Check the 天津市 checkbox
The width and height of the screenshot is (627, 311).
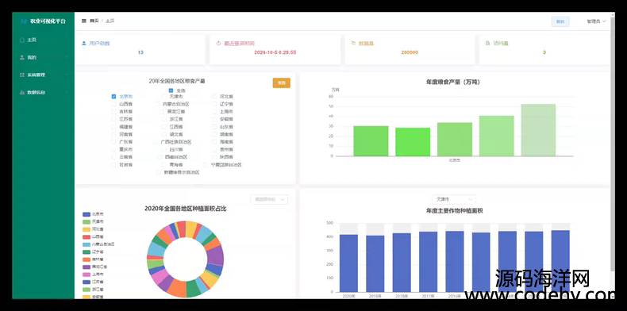[x=164, y=96]
